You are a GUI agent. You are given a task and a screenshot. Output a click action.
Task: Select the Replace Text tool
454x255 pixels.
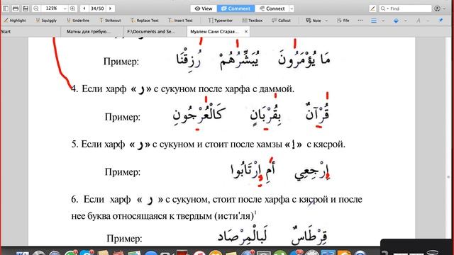pos(145,21)
